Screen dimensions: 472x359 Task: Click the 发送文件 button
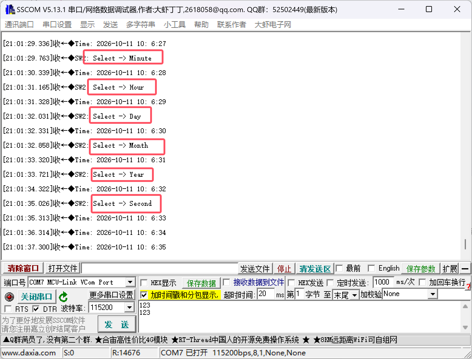(x=255, y=268)
